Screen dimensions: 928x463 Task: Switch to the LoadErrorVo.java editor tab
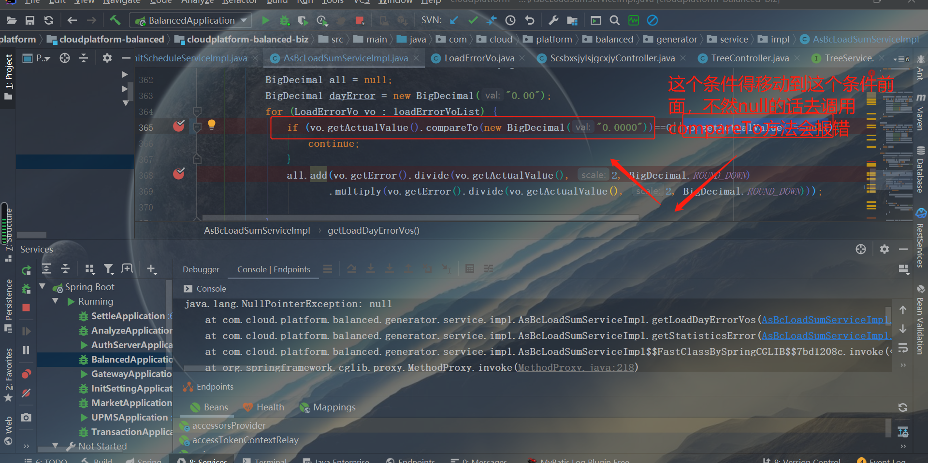pos(479,58)
